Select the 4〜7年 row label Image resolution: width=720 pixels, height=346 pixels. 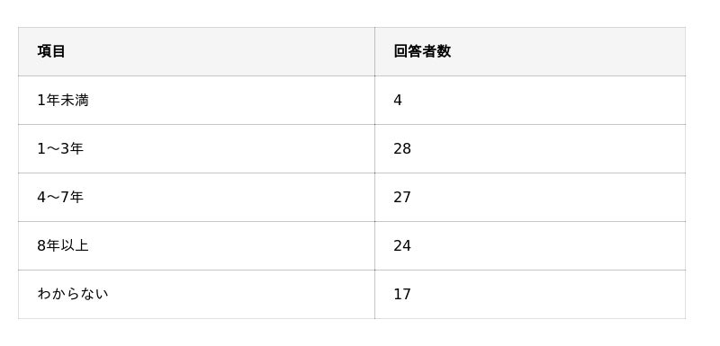[x=60, y=197]
